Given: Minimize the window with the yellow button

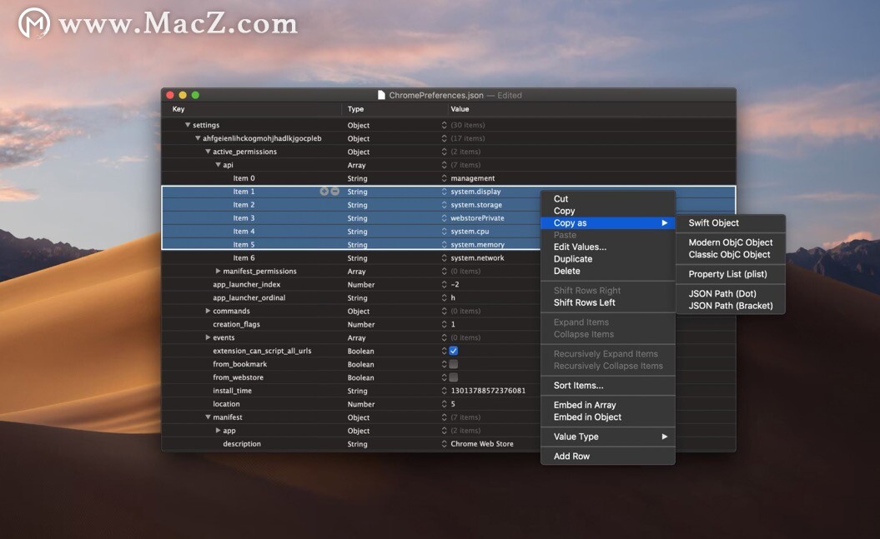Looking at the screenshot, I should pyautogui.click(x=183, y=95).
